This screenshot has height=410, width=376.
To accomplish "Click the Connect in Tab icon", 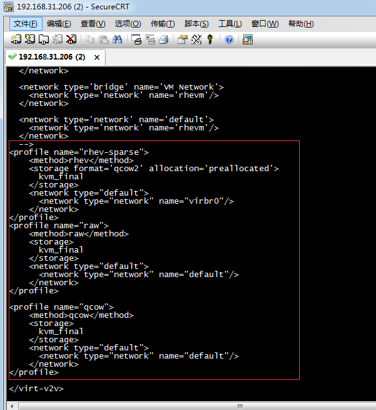I will tap(44, 39).
